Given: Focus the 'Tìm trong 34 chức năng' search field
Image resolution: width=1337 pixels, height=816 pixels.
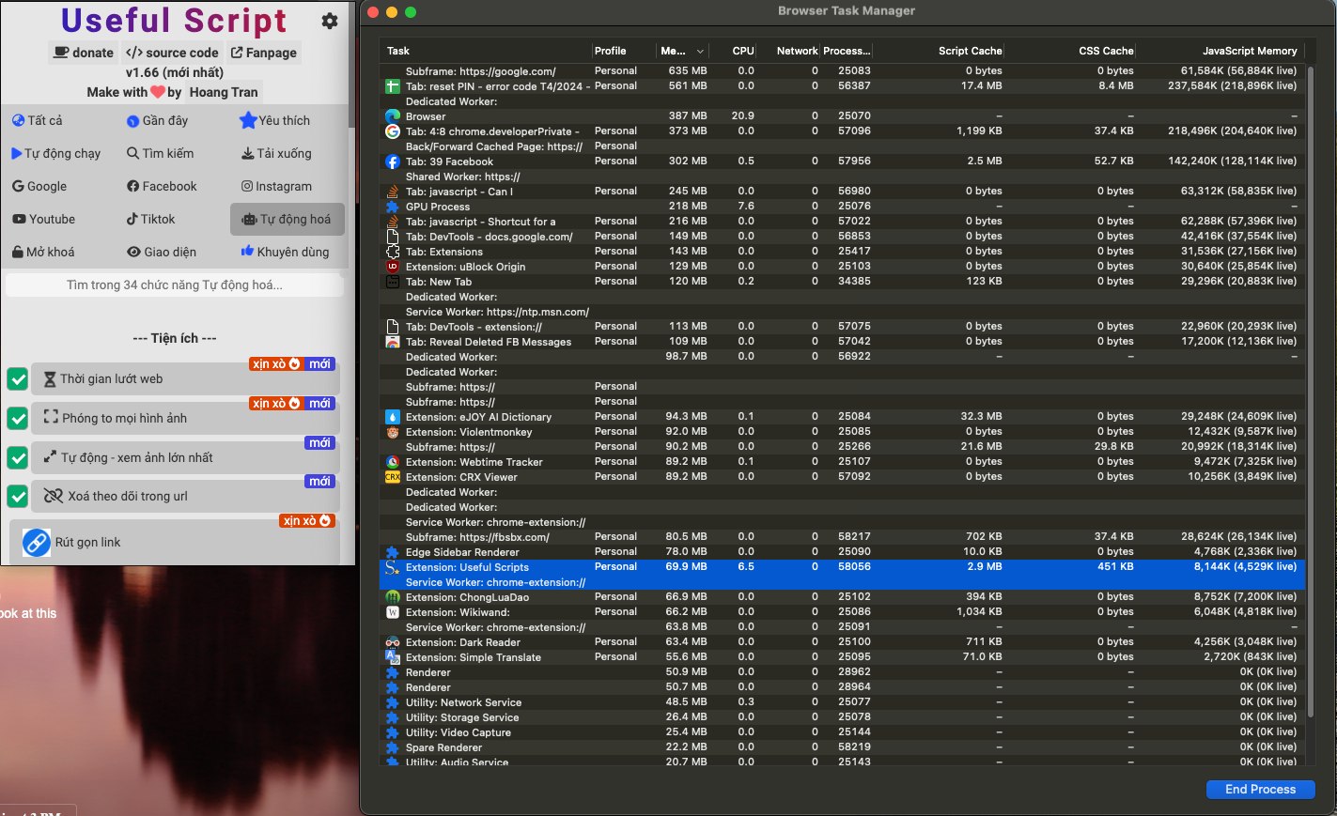Looking at the screenshot, I should click(x=175, y=285).
